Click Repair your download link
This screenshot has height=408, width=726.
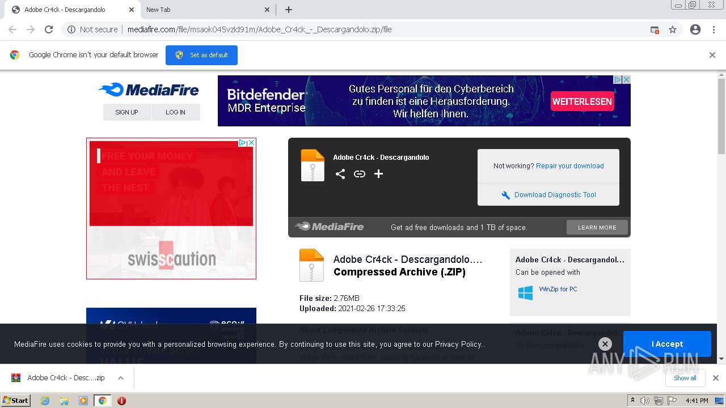pos(569,166)
